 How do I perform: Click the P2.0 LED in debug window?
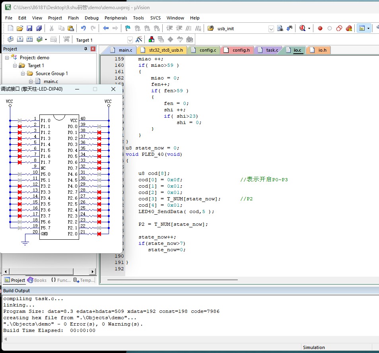[x=99, y=234]
